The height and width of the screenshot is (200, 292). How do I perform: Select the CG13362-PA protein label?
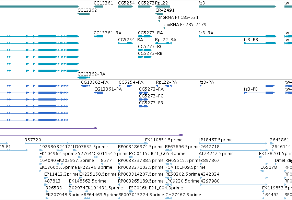(95, 82)
